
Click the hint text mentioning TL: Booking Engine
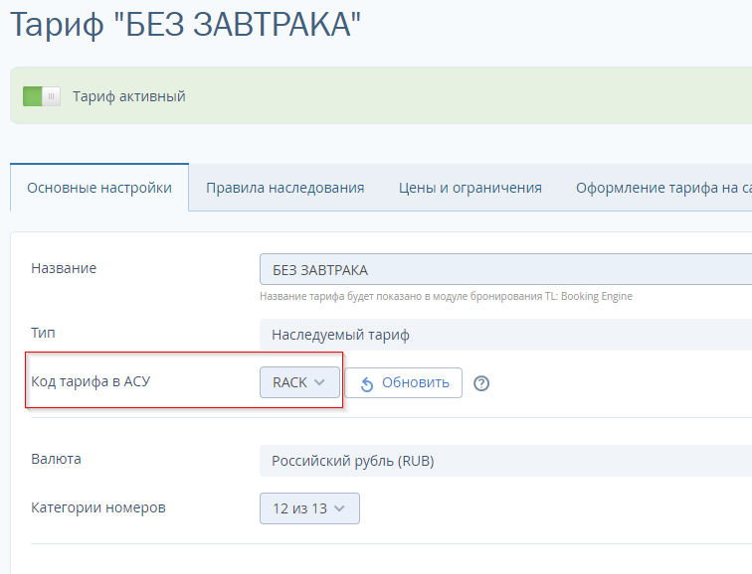click(x=446, y=296)
